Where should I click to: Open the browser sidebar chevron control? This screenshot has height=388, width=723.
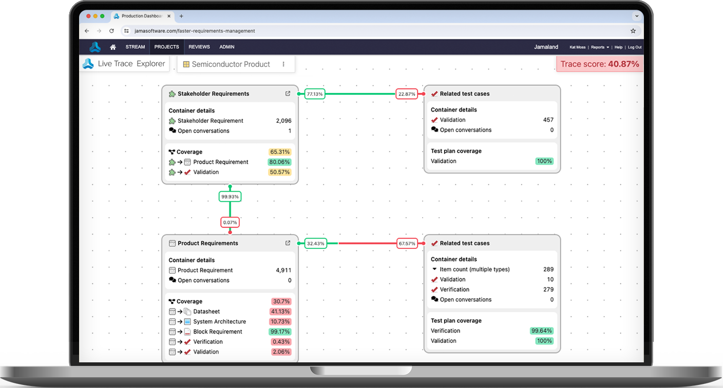click(x=637, y=16)
